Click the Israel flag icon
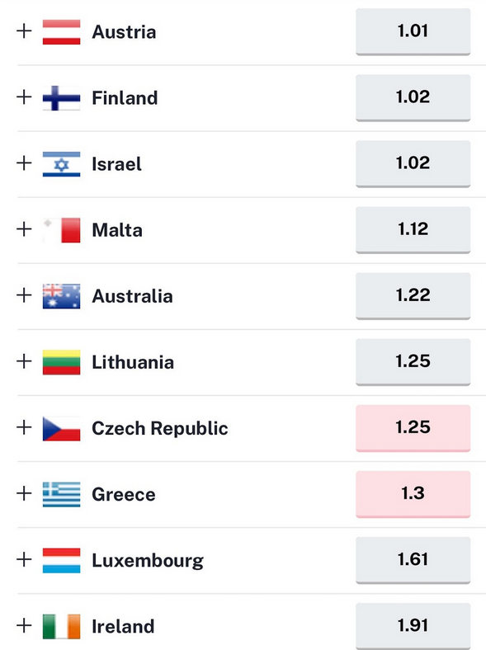 tap(61, 164)
